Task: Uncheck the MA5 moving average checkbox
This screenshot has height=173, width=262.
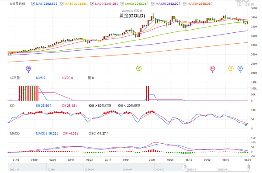Action: coord(33,3)
